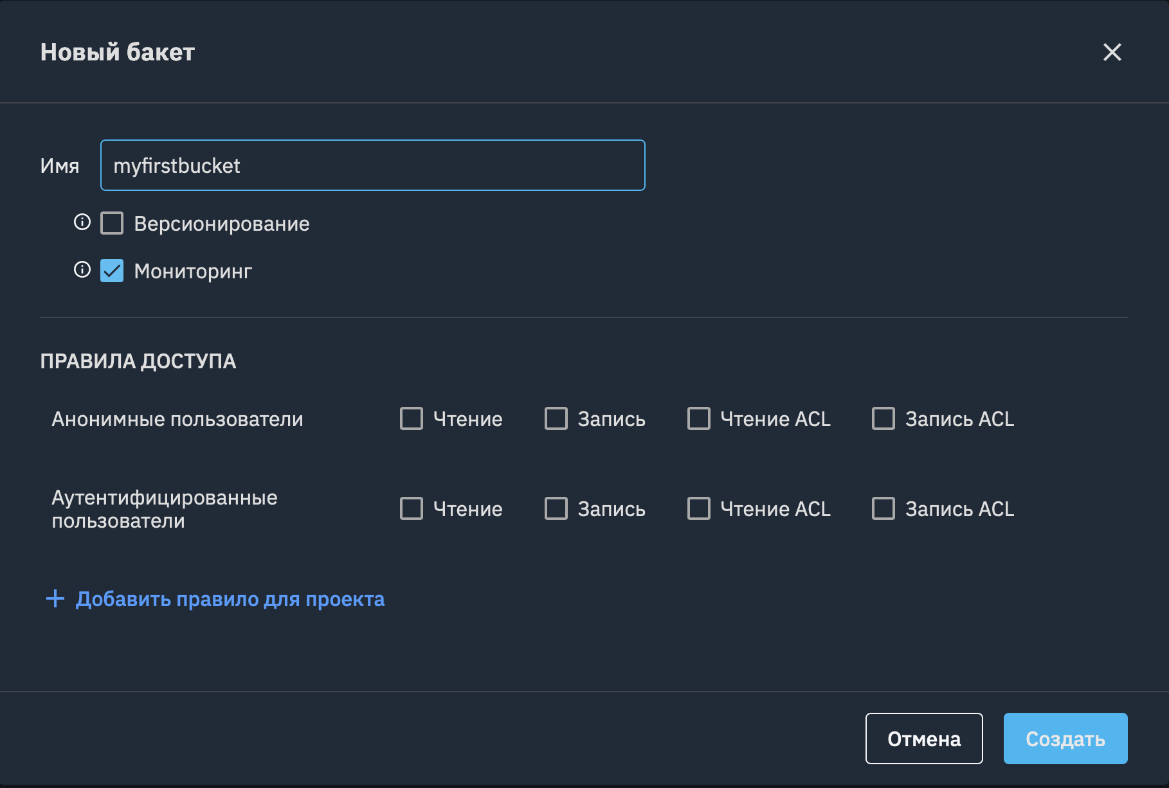1169x788 pixels.
Task: Check Запись ACL for anonymous users
Action: [x=884, y=418]
